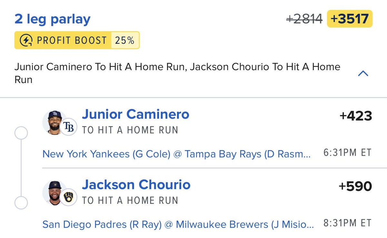
Task: Open Jackson Chourio's player headshot
Action: pyautogui.click(x=54, y=193)
